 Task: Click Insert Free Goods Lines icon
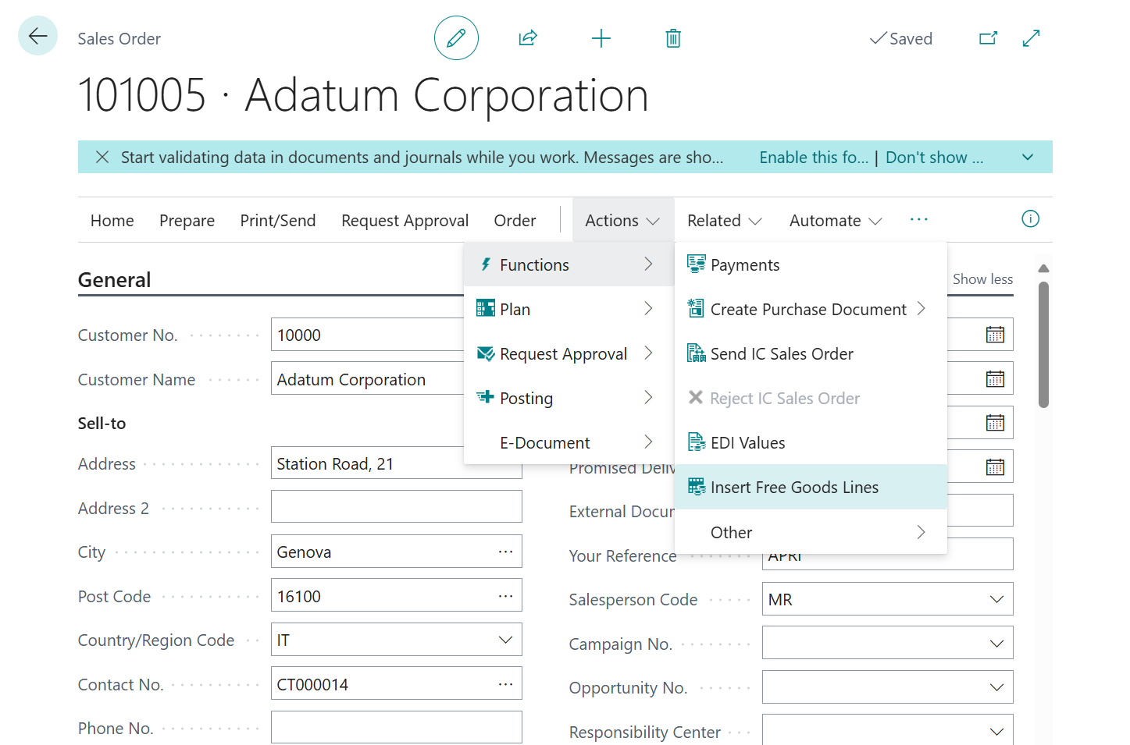[x=696, y=487]
